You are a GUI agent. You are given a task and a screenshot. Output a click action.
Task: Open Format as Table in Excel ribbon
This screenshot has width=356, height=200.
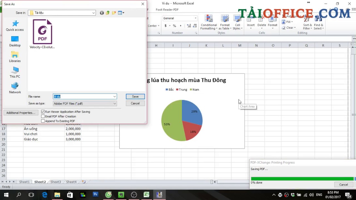225,22
